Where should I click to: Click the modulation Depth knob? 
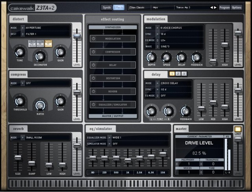[152, 57]
